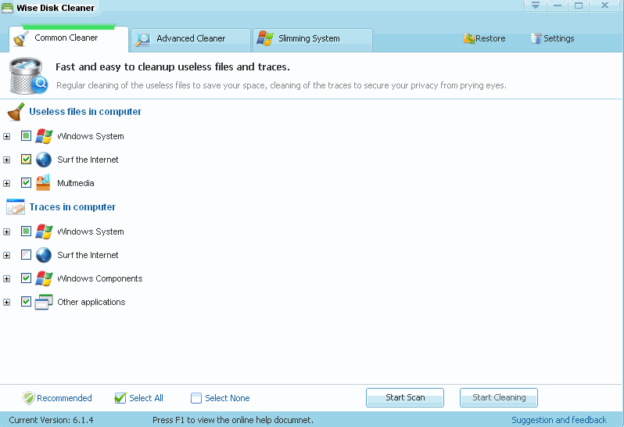Uncheck the Windows Components checkbox
The image size is (624, 427).
[x=27, y=278]
